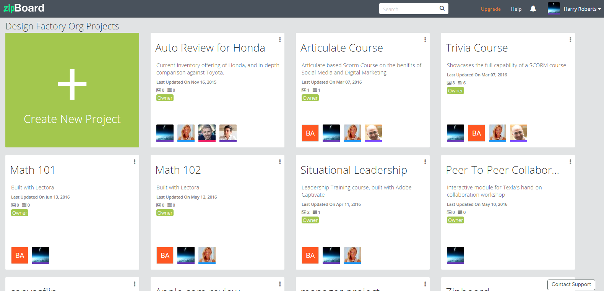Open the Math 102 project title

coord(178,170)
